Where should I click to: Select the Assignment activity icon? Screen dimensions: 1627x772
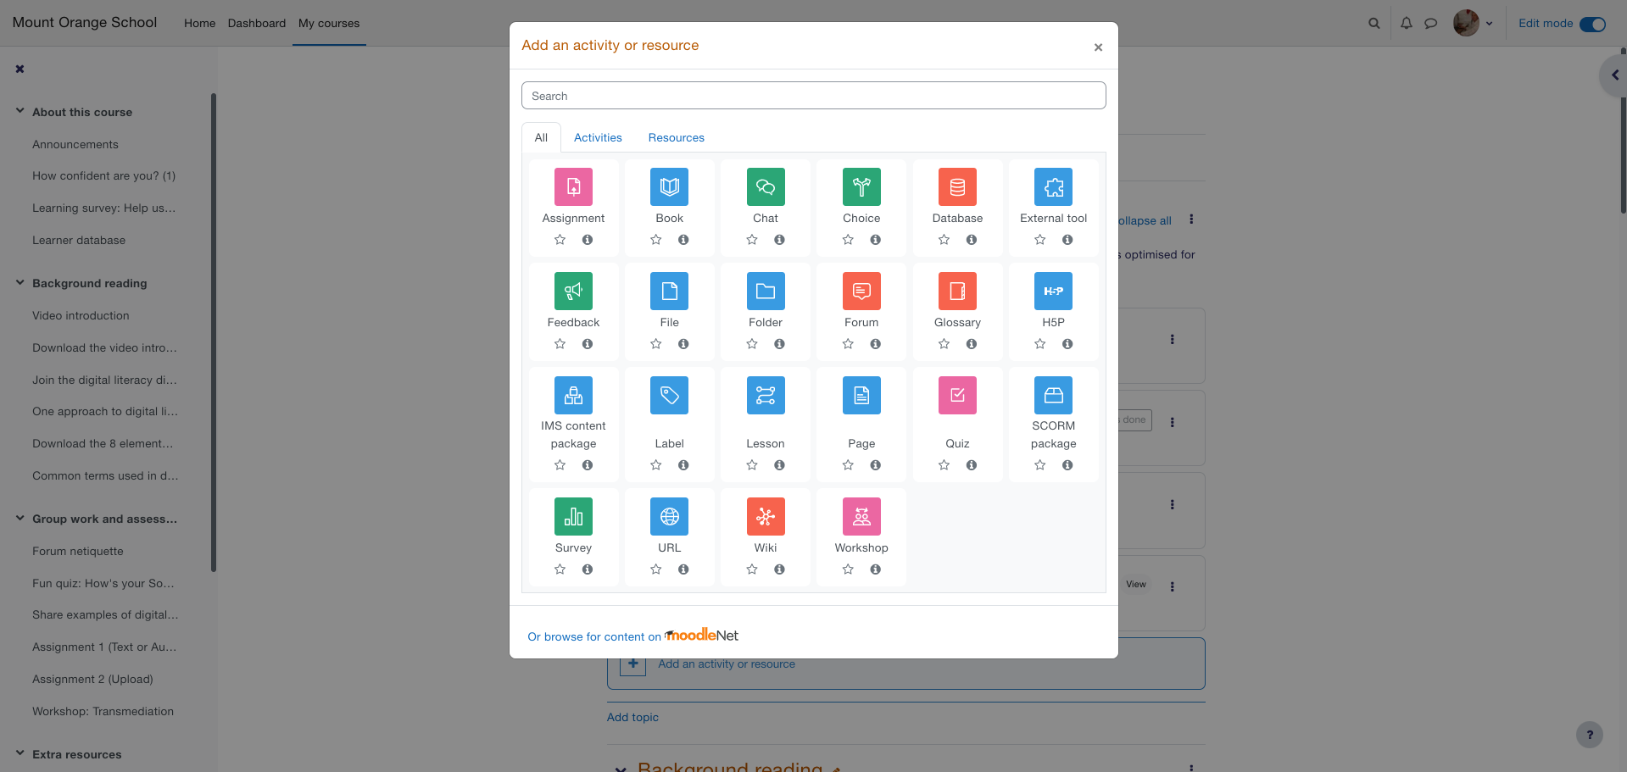(x=573, y=186)
